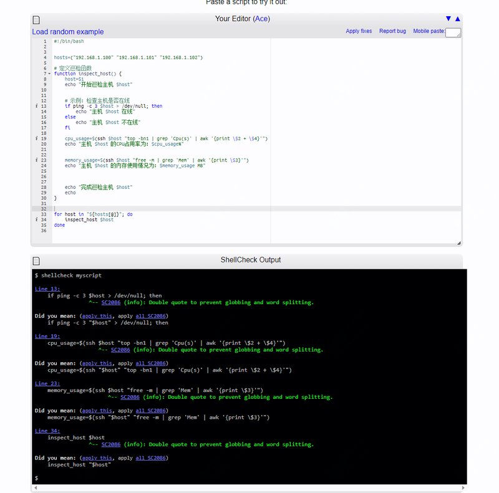499x493 pixels.
Task: Click the blue down arrow in editor header
Action: pos(448,19)
